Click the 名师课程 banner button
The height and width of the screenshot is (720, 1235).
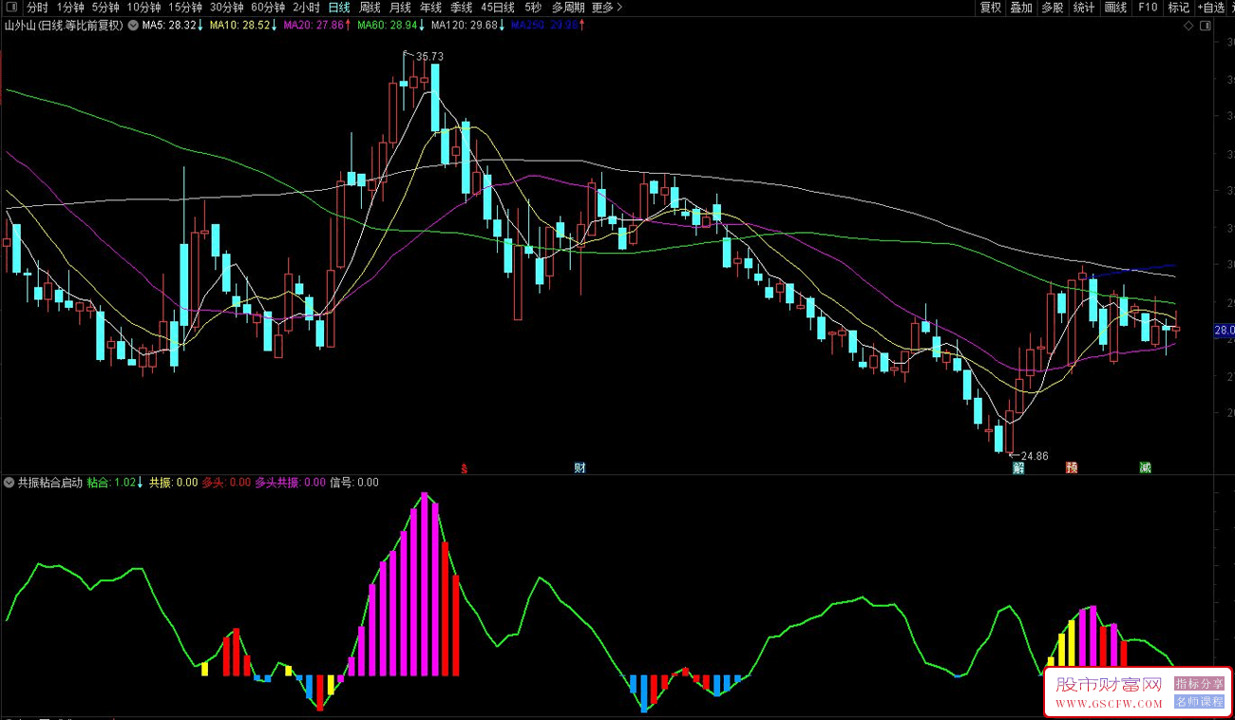coord(1200,702)
